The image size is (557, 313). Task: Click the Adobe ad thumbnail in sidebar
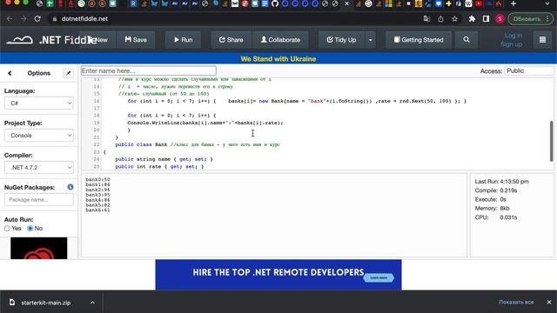(38, 248)
